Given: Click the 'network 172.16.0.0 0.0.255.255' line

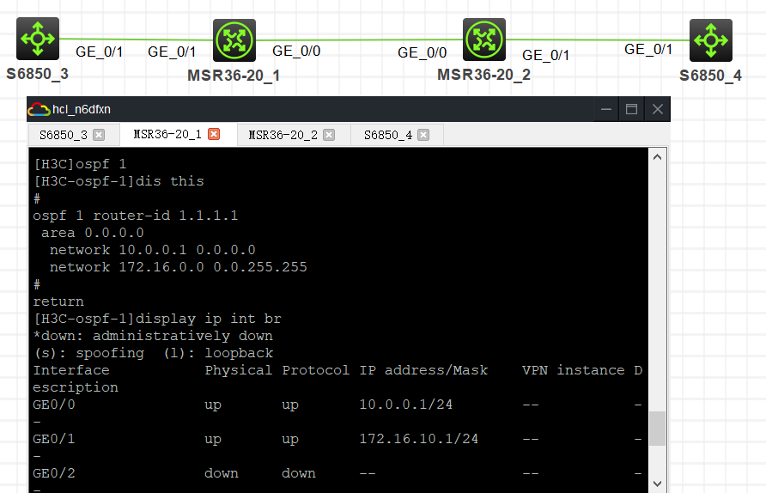Looking at the screenshot, I should click(x=179, y=267).
